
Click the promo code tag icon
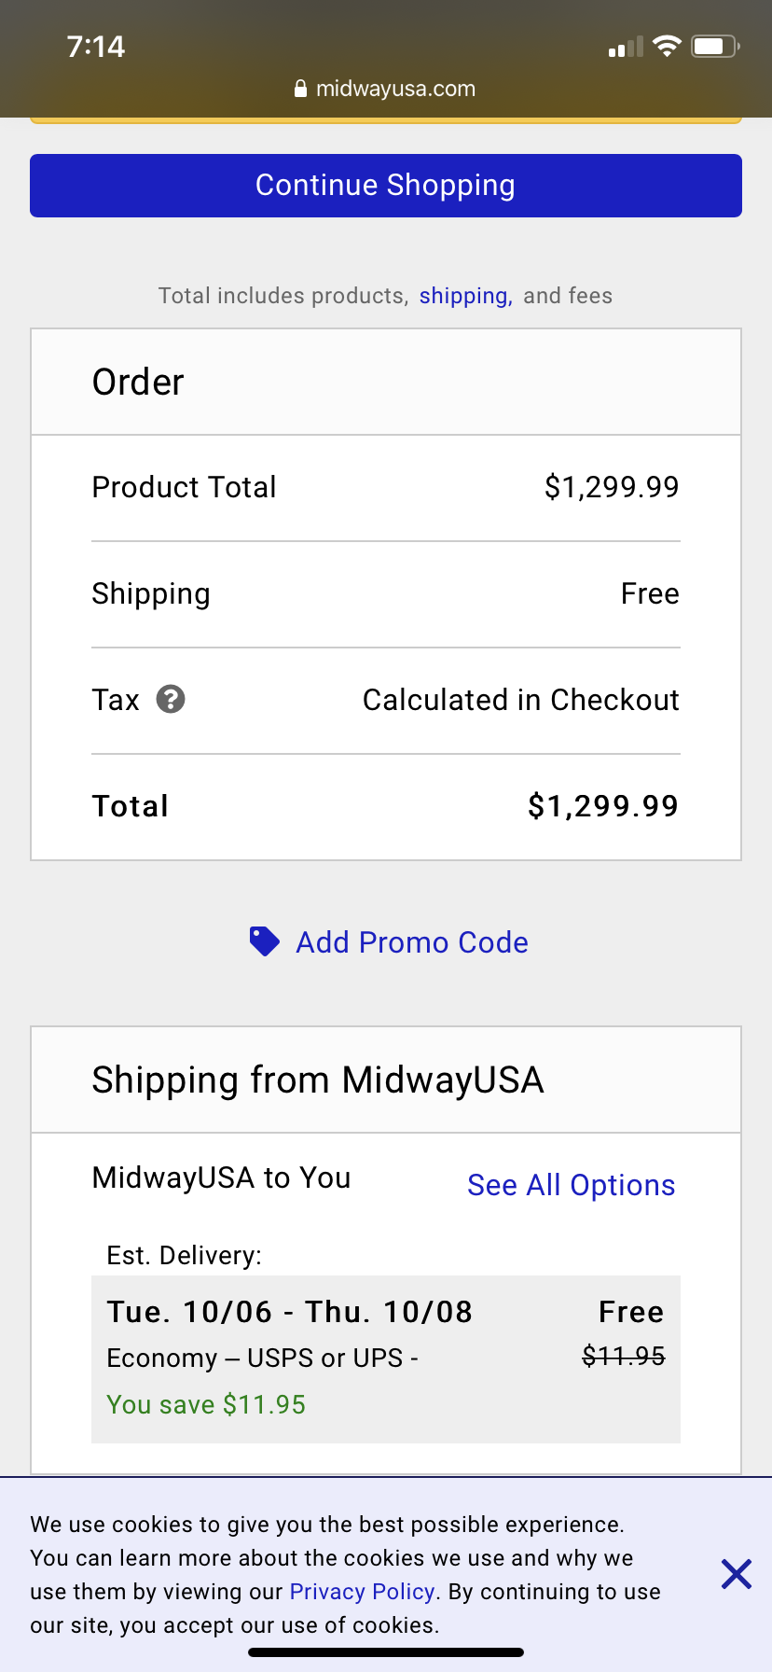coord(264,941)
